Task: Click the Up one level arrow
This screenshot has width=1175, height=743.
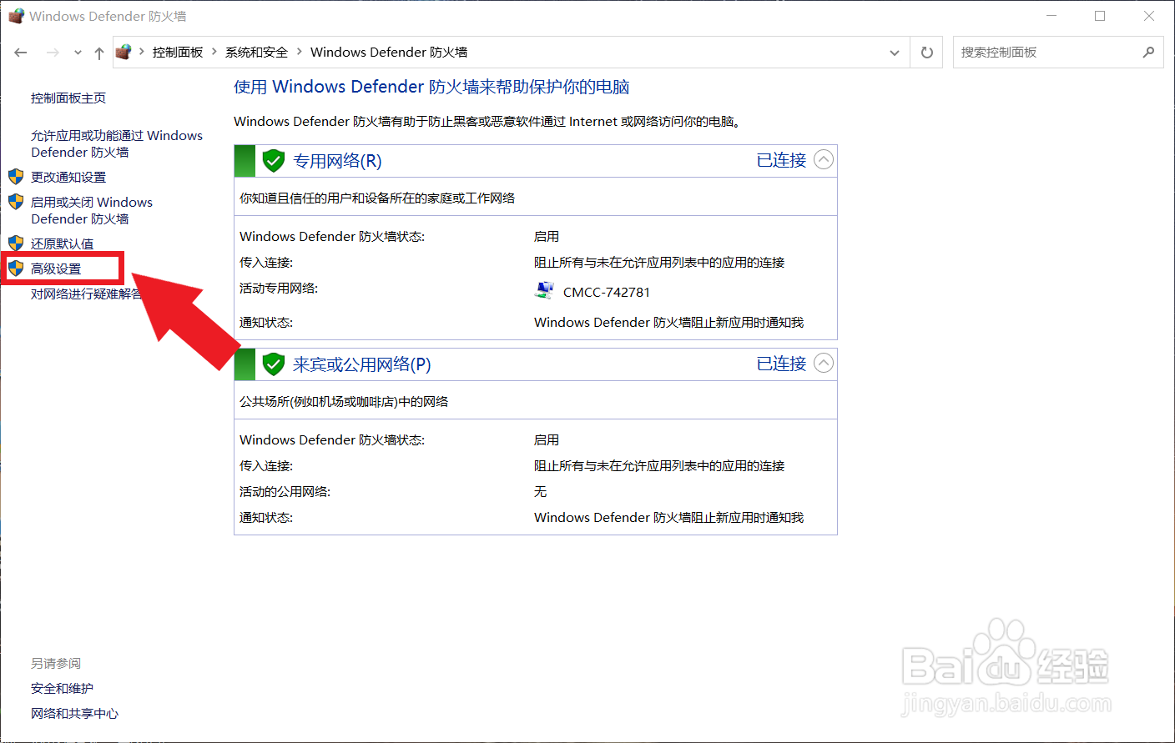Action: [x=99, y=53]
